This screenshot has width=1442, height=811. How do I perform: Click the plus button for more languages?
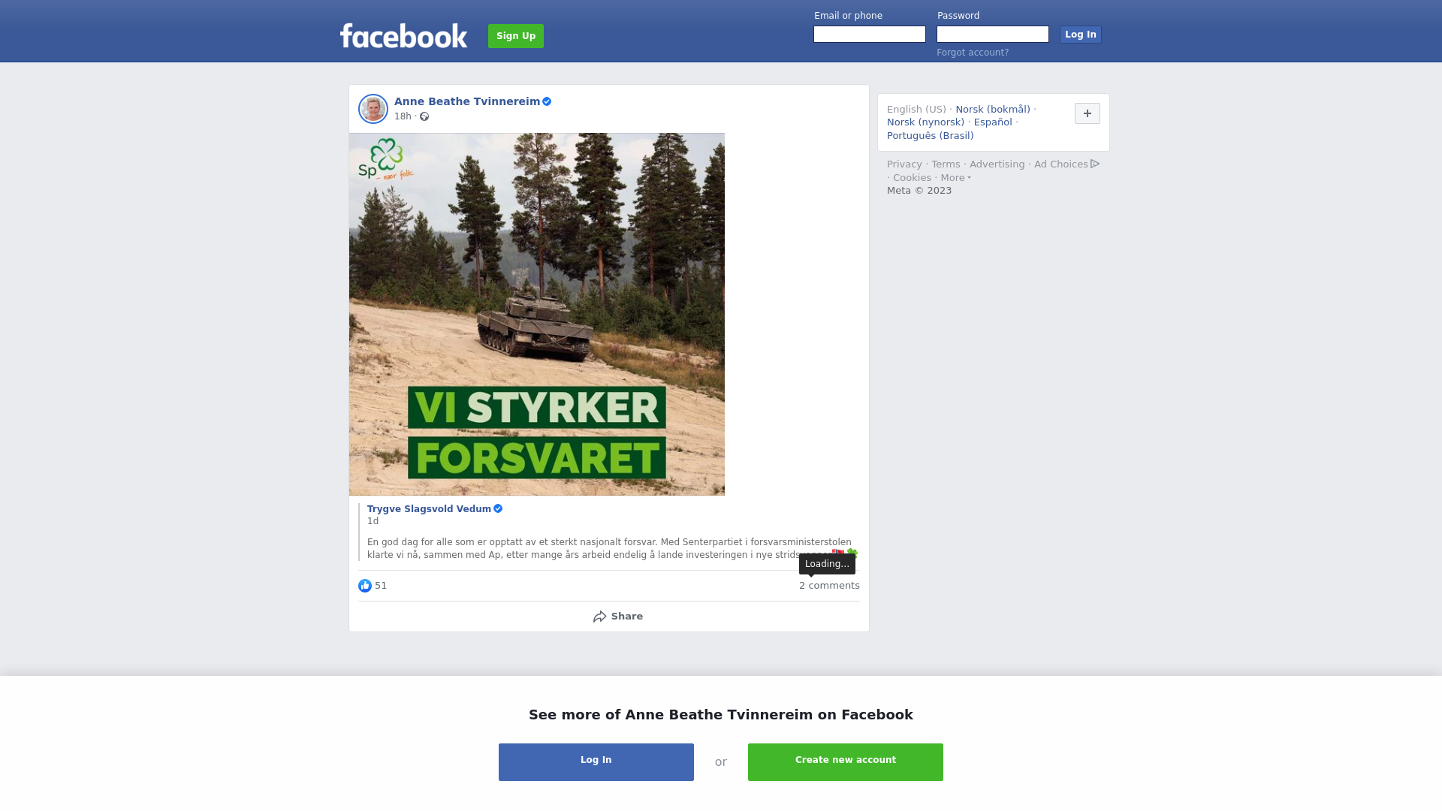pyautogui.click(x=1088, y=113)
